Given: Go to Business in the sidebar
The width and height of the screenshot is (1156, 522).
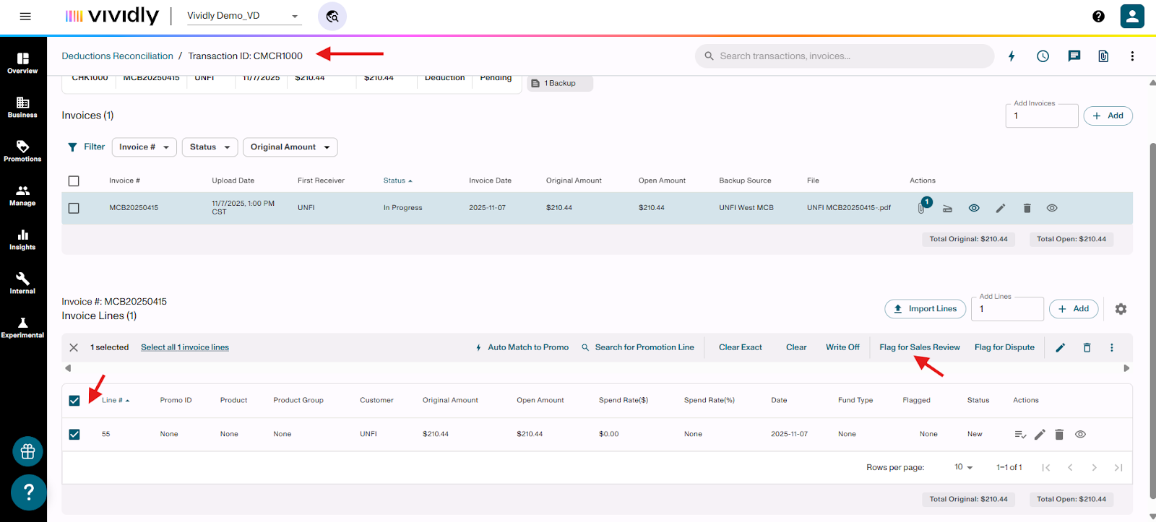Looking at the screenshot, I should click(x=22, y=108).
